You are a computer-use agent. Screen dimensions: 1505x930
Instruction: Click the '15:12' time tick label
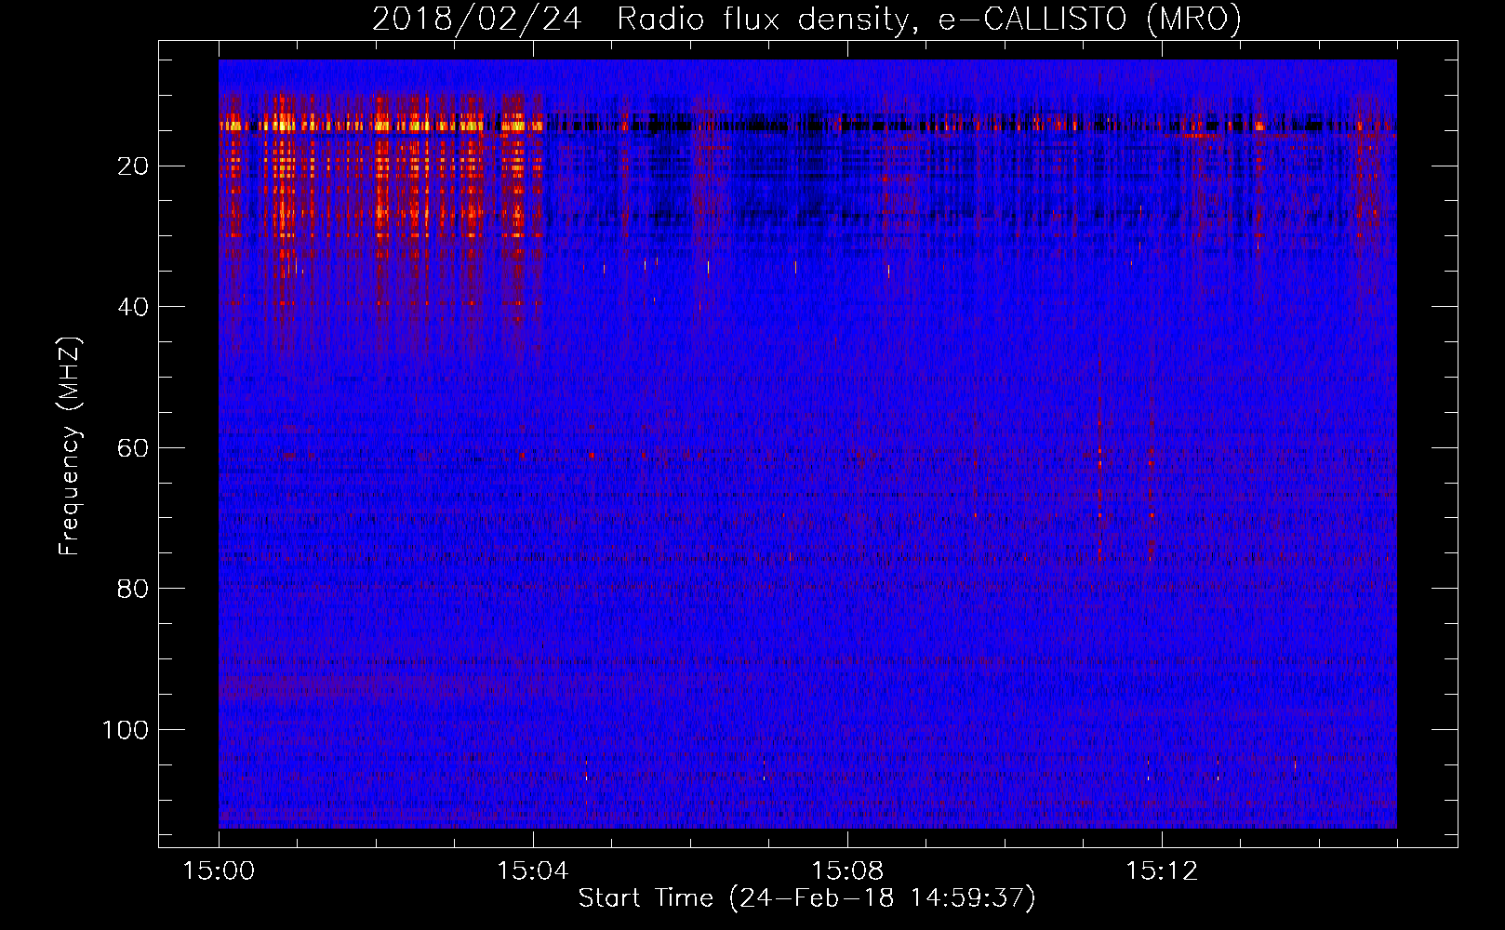click(x=1162, y=871)
